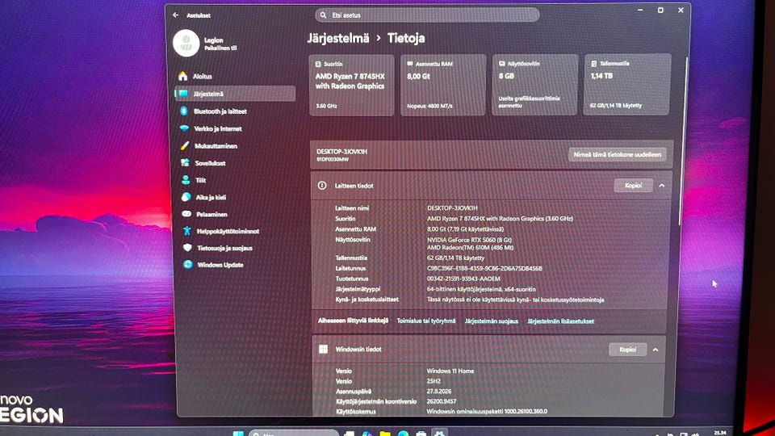The width and height of the screenshot is (775, 436).
Task: Click the Windows logo in Windowsin tiedot
Action: (323, 349)
